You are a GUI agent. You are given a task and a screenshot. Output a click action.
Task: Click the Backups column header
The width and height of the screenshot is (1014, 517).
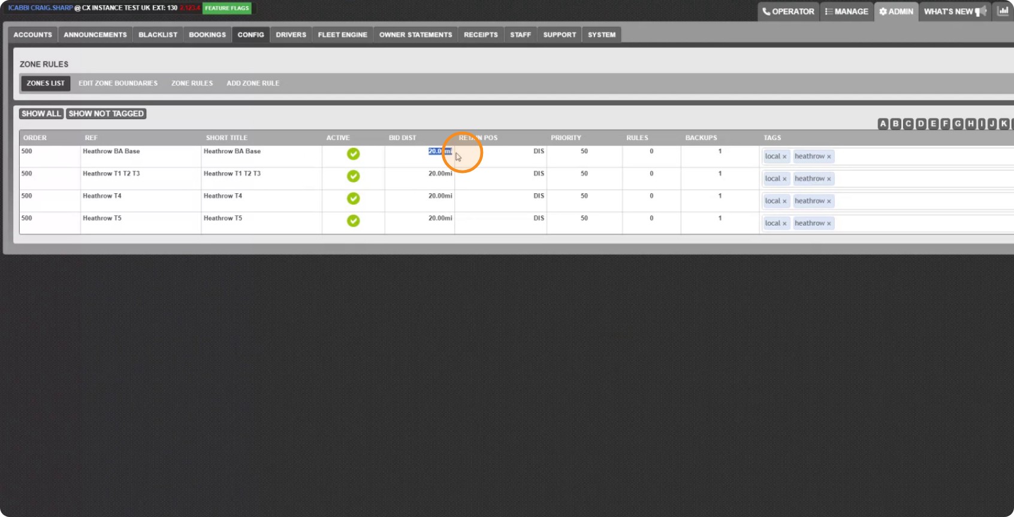pos(701,138)
